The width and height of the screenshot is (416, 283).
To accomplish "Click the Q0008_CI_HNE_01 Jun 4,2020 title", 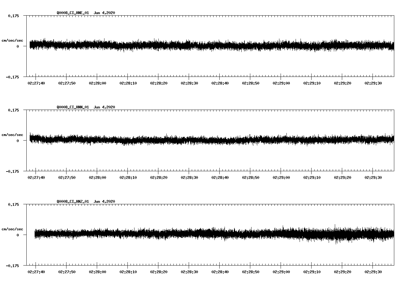I will click(86, 13).
